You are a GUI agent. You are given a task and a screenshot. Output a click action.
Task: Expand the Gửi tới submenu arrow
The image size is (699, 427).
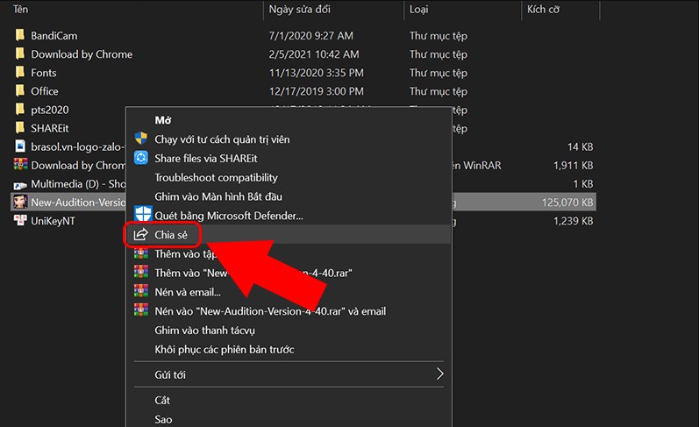(x=440, y=374)
